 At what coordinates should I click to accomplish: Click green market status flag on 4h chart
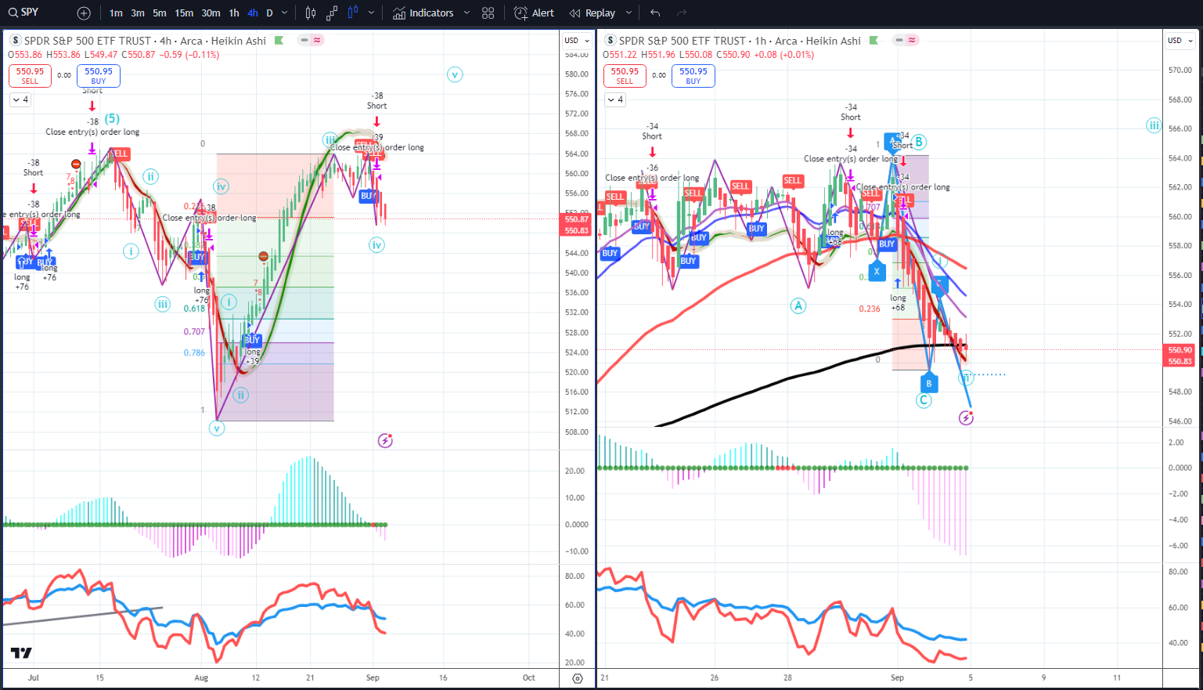(279, 41)
